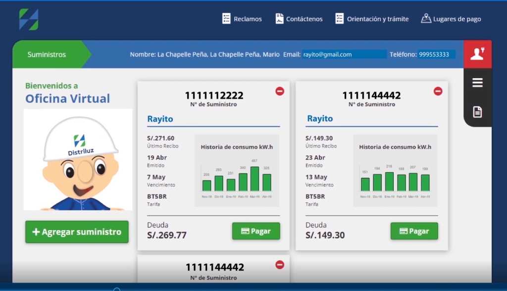Image resolution: width=507 pixels, height=291 pixels.
Task: Select Reclamos in the top menu
Action: coord(248,18)
